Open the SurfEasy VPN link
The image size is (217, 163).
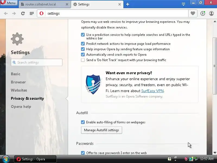coord(152,91)
